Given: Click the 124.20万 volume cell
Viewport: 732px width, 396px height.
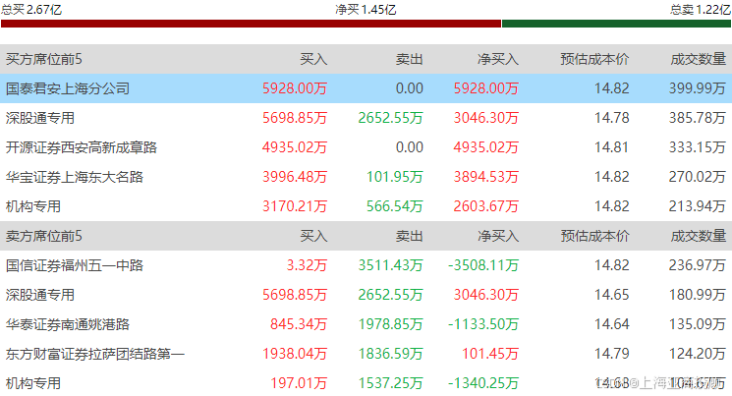Looking at the screenshot, I should click(x=698, y=354).
